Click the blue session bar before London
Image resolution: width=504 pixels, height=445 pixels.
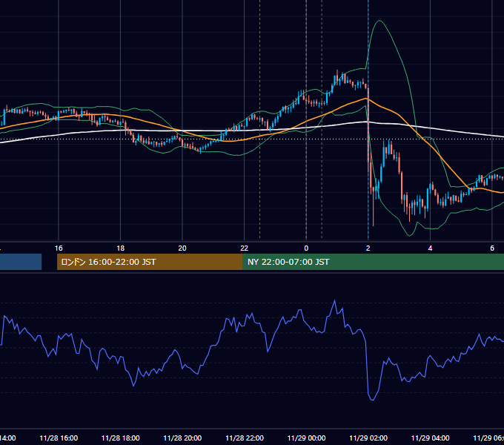click(x=21, y=262)
